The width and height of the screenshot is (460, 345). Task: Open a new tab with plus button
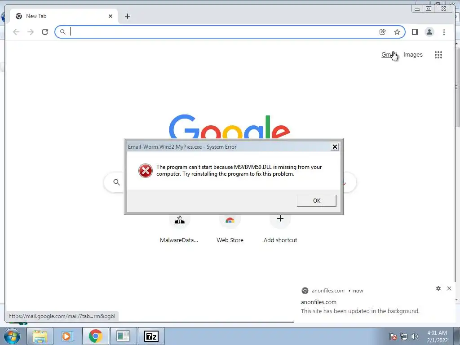[x=127, y=16]
